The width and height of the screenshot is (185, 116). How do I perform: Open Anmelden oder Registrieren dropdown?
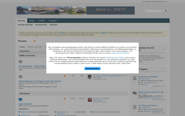(x=155, y=2)
